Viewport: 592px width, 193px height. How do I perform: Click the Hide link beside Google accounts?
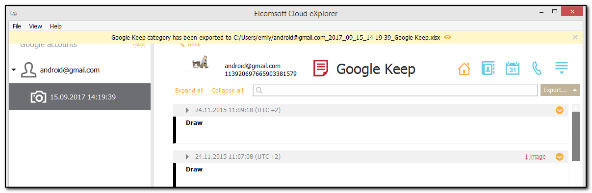point(139,44)
